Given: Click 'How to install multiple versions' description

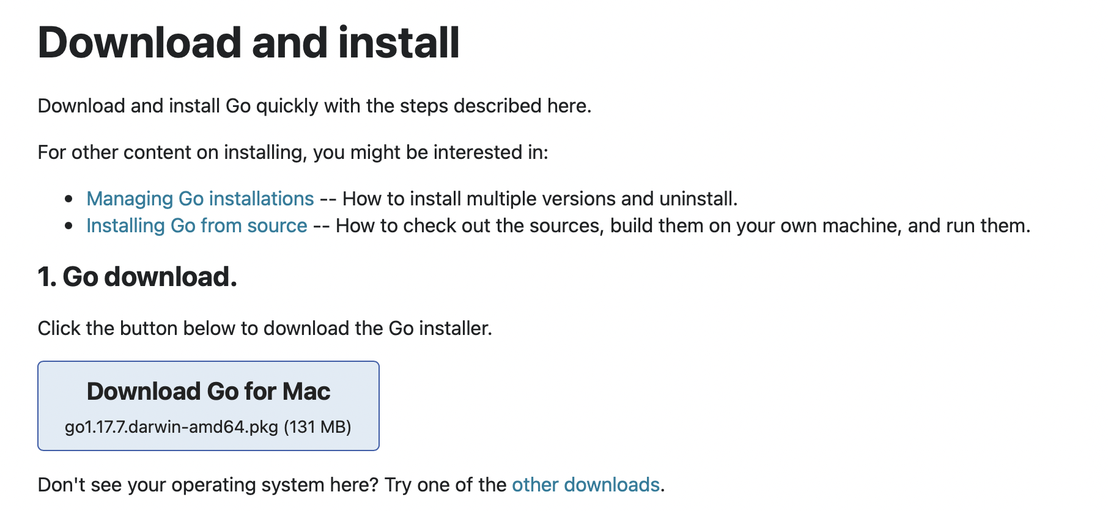Looking at the screenshot, I should 540,199.
